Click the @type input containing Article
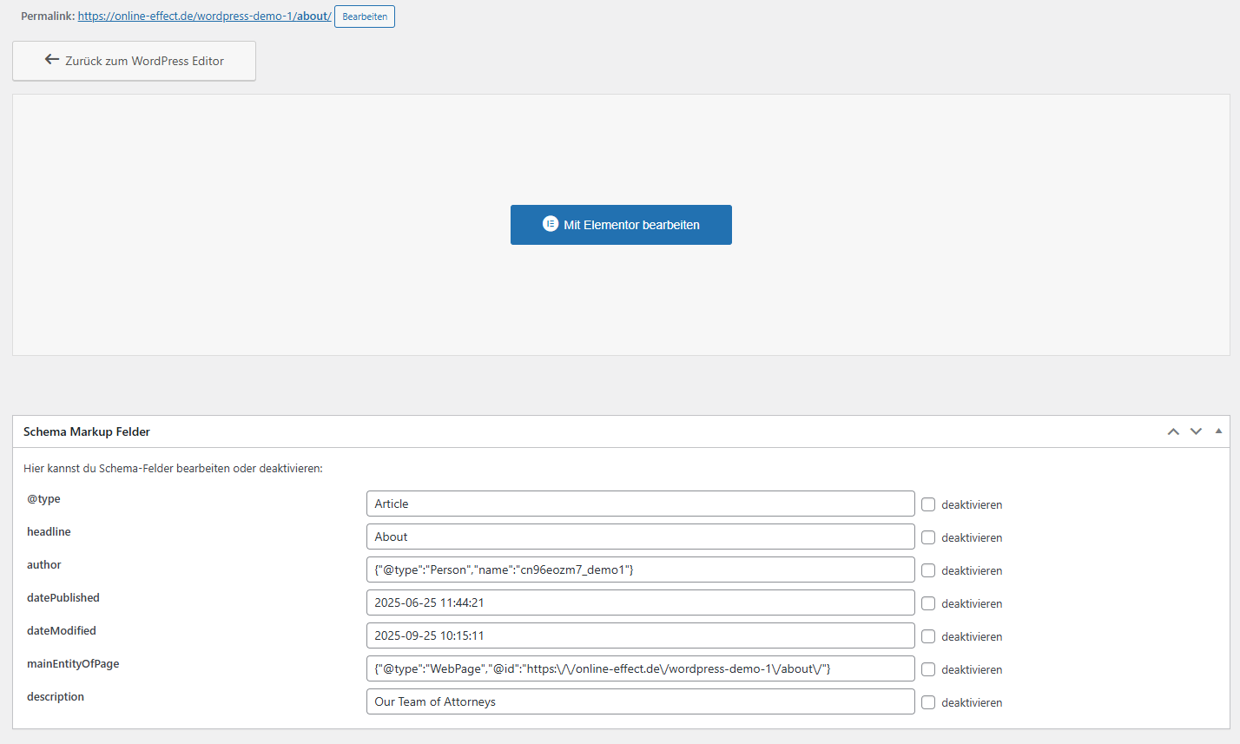This screenshot has height=744, width=1240. (x=640, y=504)
